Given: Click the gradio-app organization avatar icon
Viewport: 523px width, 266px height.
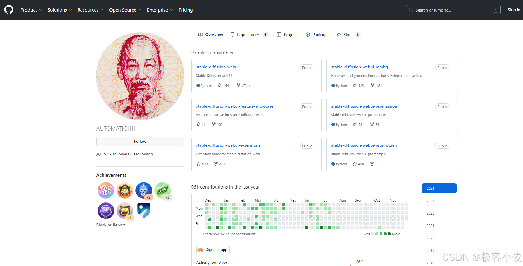Looking at the screenshot, I should (201, 250).
